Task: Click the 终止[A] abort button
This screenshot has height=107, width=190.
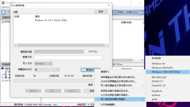Action: coord(73,91)
